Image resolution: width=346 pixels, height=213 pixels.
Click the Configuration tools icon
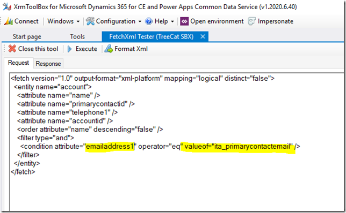[x=90, y=21]
